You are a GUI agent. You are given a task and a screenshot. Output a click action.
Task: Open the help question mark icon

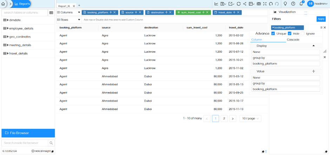293,4
